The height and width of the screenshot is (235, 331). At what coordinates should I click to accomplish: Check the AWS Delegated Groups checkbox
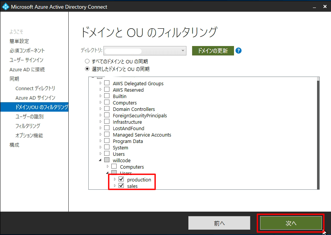point(107,83)
